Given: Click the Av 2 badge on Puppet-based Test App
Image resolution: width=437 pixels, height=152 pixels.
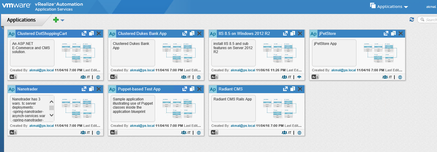Looking at the screenshot, I should point(114,133).
